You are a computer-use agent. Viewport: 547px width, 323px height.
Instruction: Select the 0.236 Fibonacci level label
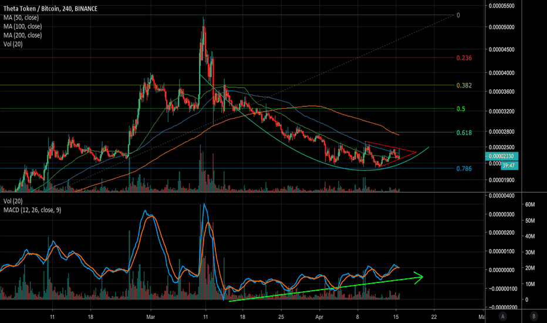464,58
